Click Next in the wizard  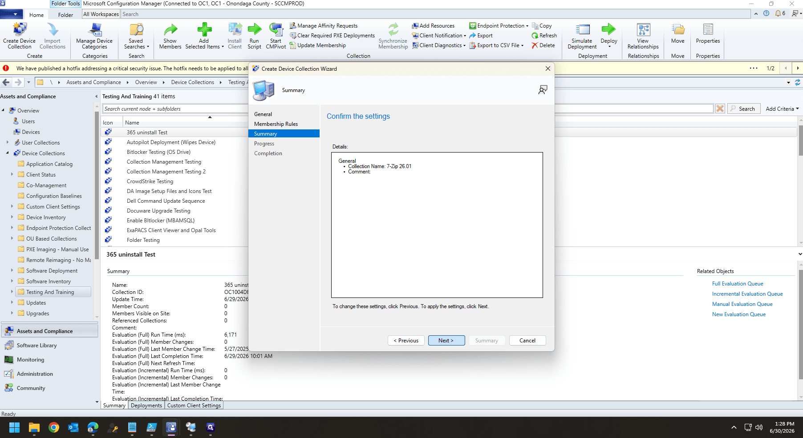pos(446,341)
